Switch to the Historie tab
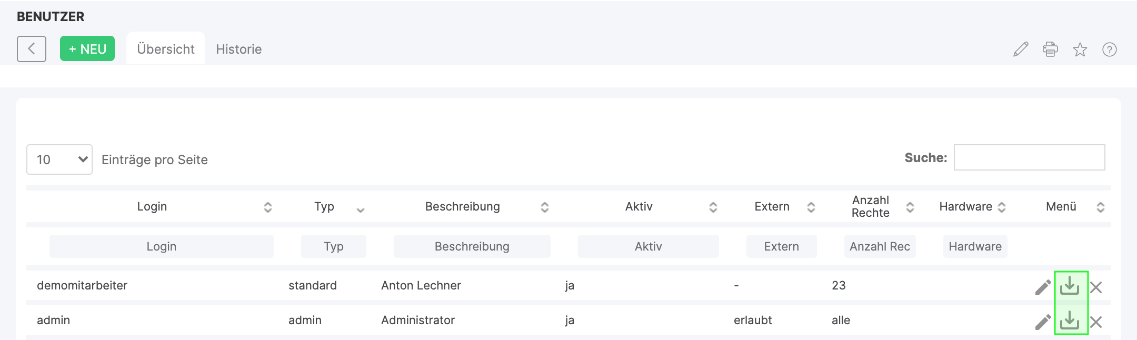Screen dimensions: 1137x340 click(238, 49)
